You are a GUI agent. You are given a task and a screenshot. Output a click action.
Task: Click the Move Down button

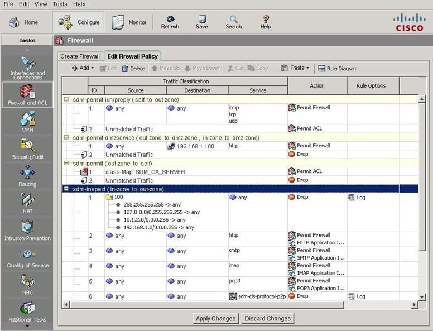click(202, 68)
